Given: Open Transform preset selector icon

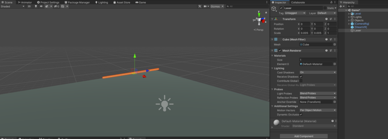Looking at the screenshot, I should click(330, 19).
